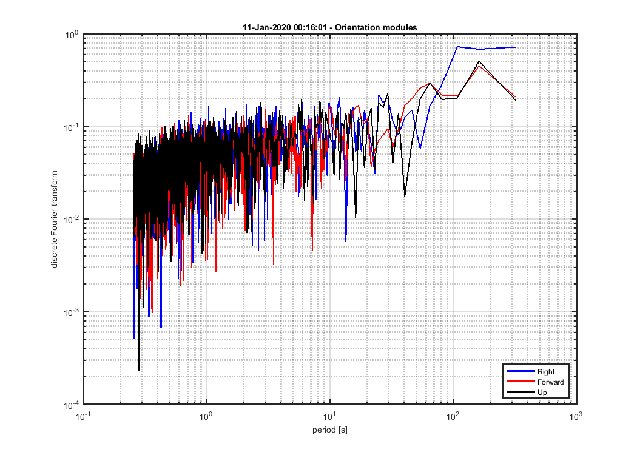Click the blue line sample in legend
This screenshot has height=455, width=637.
pyautogui.click(x=521, y=371)
